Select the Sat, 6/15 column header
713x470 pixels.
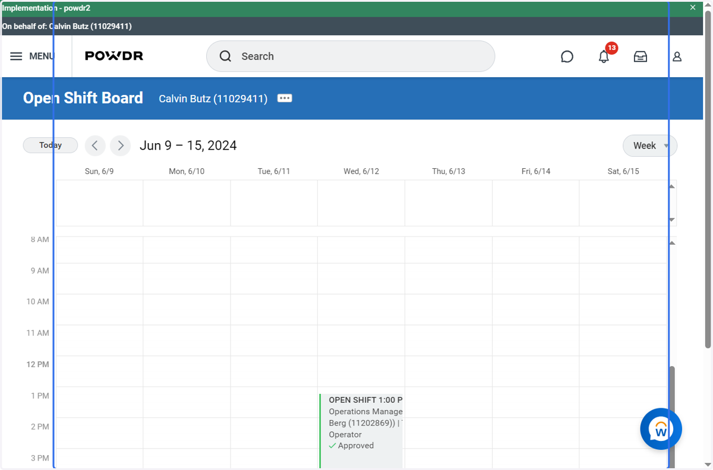tap(623, 171)
